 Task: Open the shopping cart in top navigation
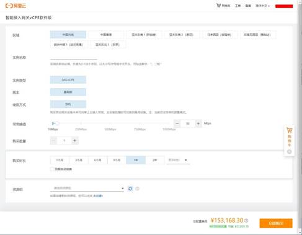(x=223, y=6)
